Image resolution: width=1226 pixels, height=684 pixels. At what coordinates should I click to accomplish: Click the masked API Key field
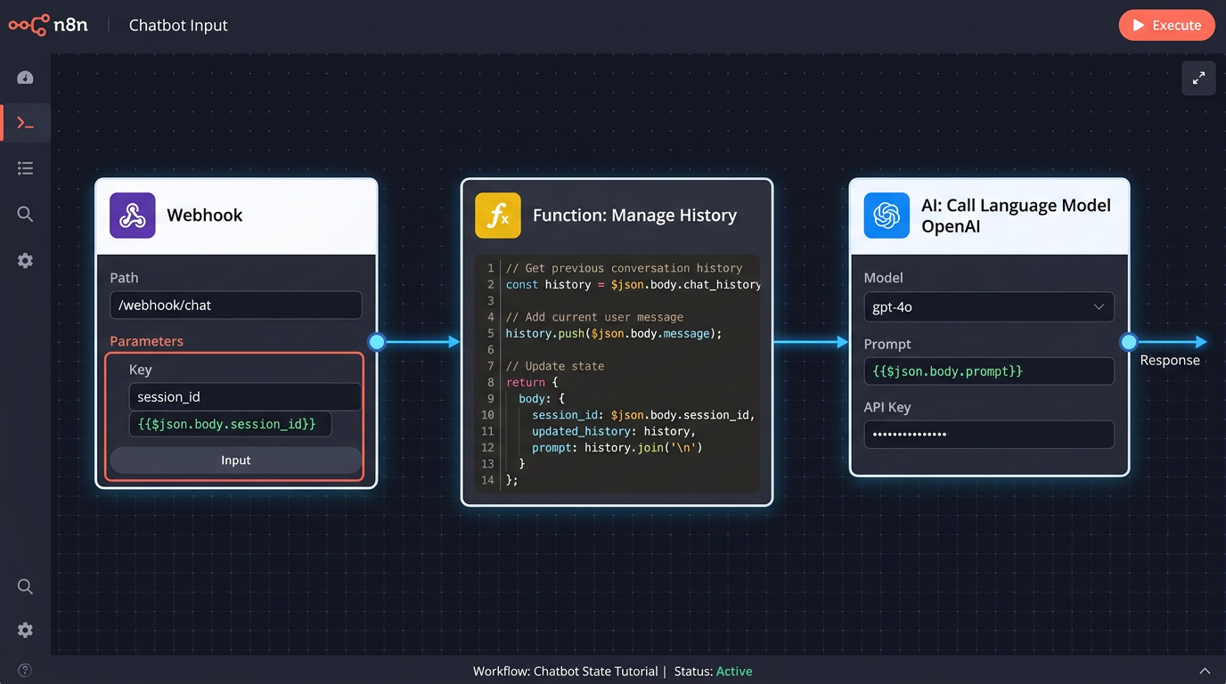(989, 435)
